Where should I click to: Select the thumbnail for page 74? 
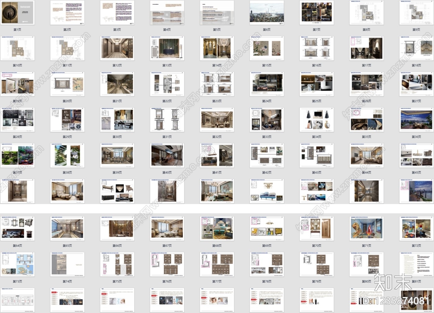coord(67,265)
